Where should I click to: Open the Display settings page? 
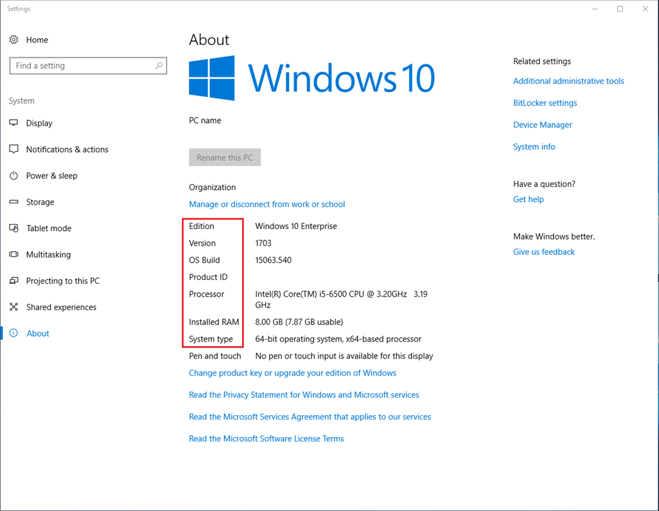point(39,123)
